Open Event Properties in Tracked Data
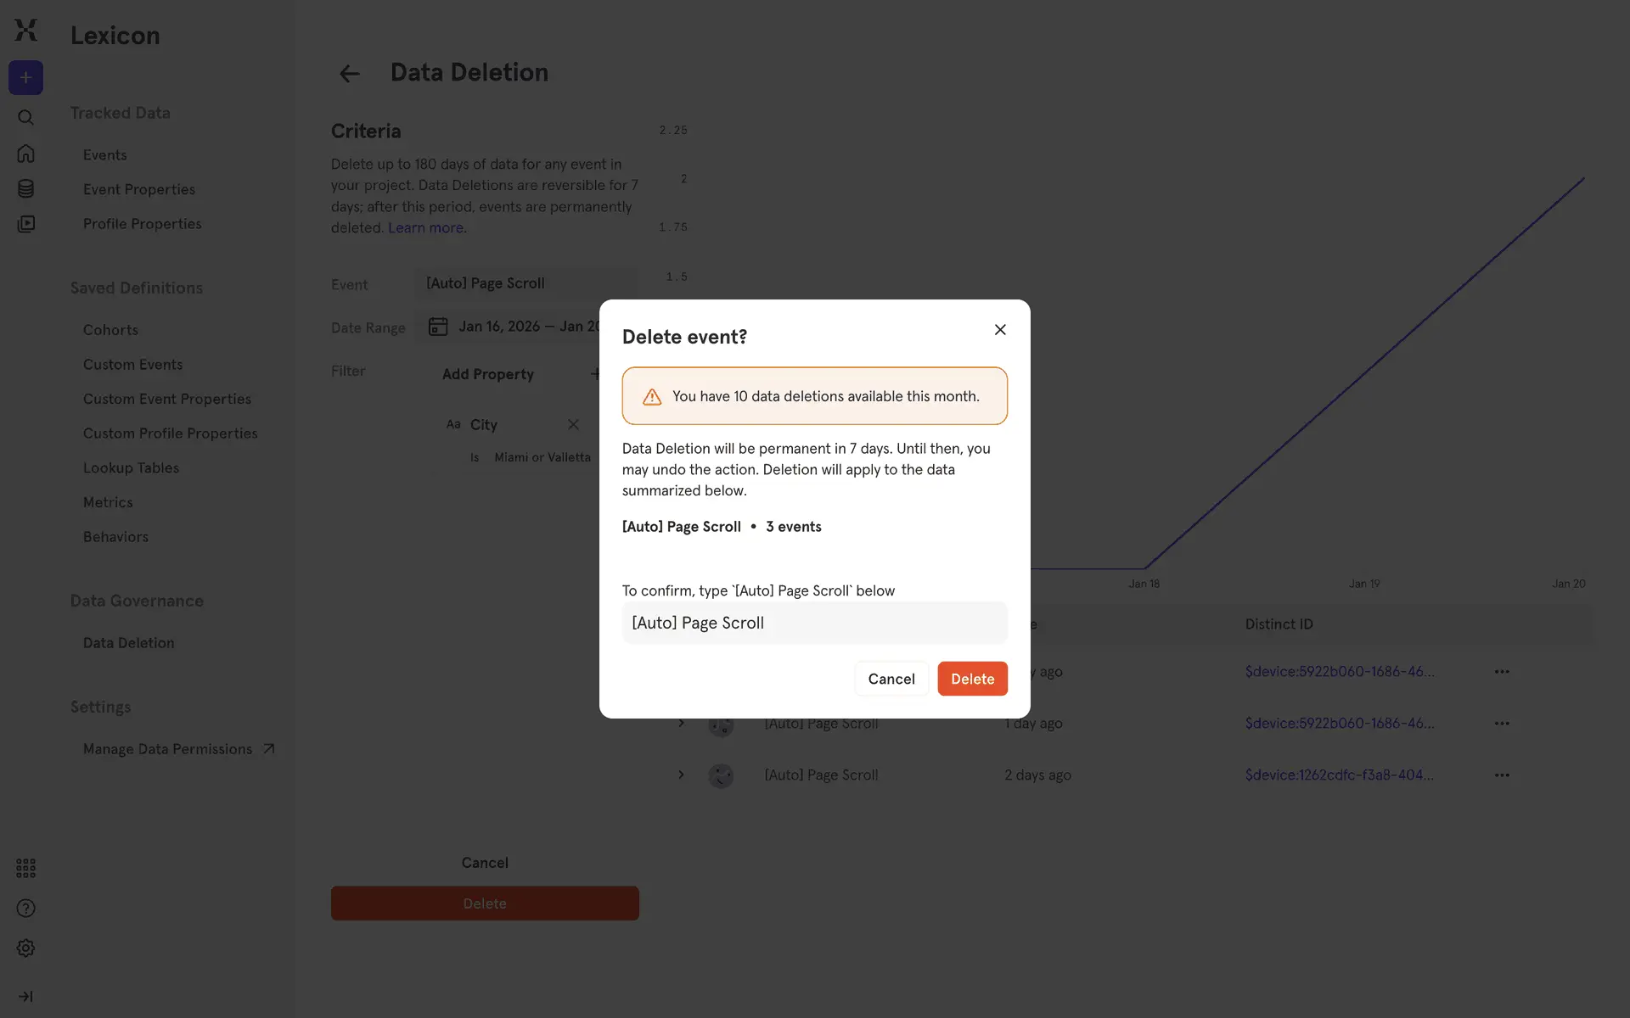The image size is (1630, 1018). pyautogui.click(x=139, y=189)
